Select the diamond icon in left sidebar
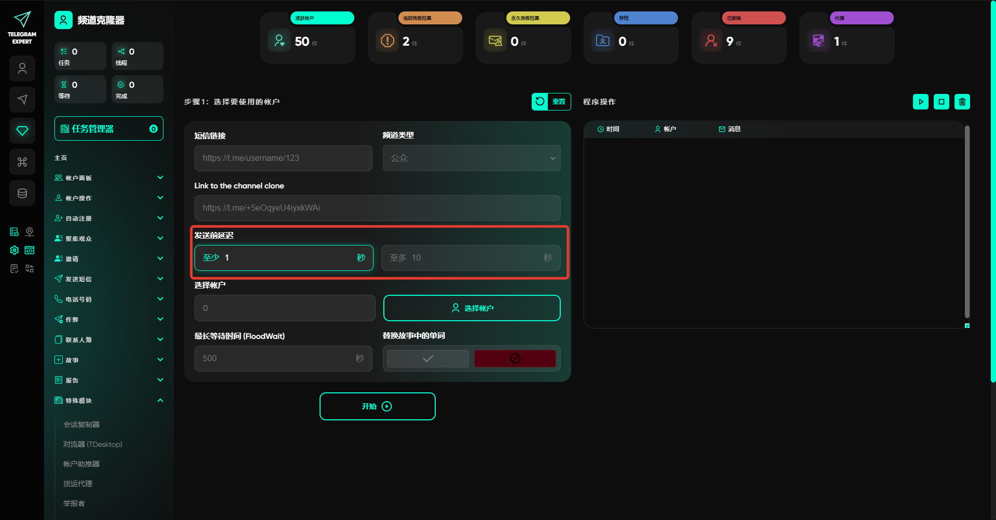The width and height of the screenshot is (996, 520). pyautogui.click(x=22, y=131)
